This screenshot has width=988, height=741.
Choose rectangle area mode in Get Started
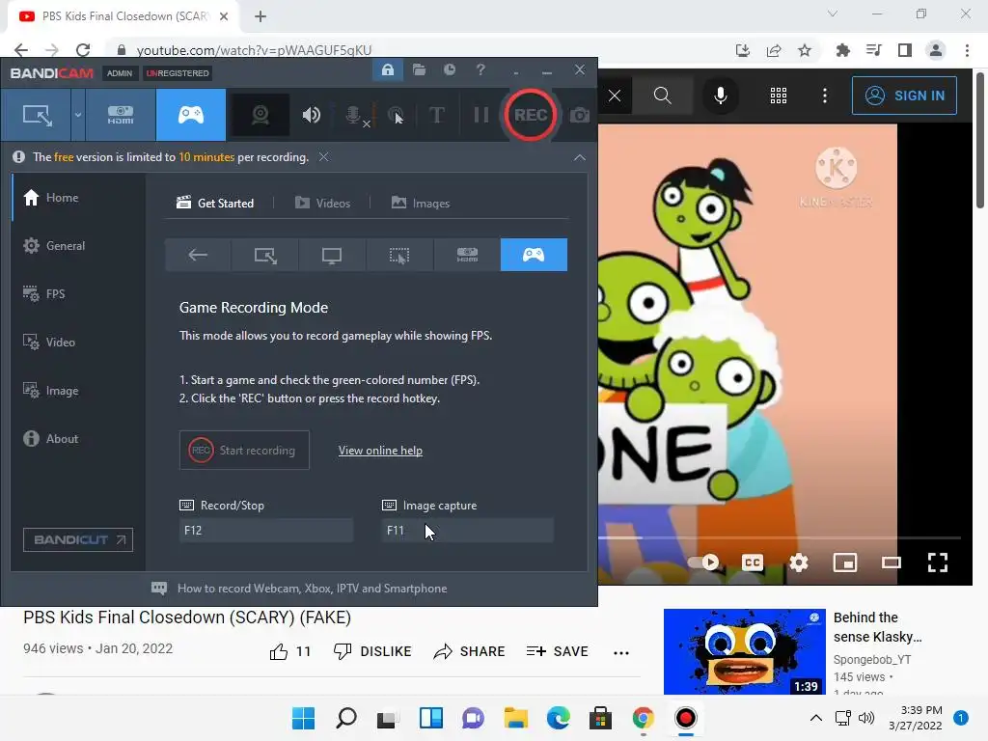click(265, 255)
